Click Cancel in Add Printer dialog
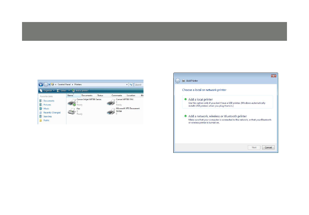This screenshot has height=215, width=309. tap(268, 147)
